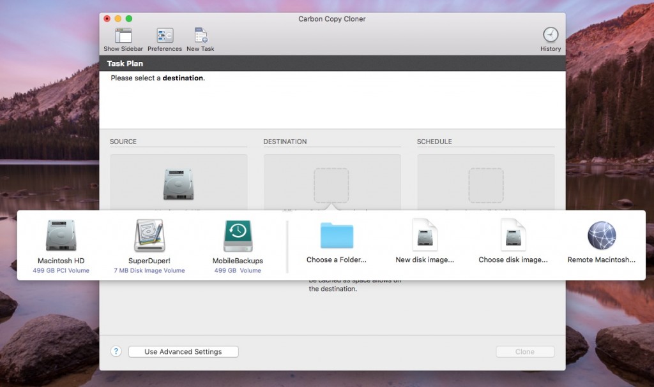The image size is (654, 387).
Task: Click the '499 GB PCI Volume' caption
Action: (x=61, y=270)
